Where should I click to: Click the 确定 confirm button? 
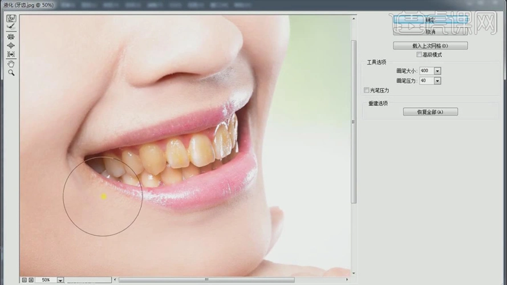coord(430,19)
